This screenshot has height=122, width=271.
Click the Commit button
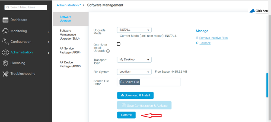click(x=126, y=115)
